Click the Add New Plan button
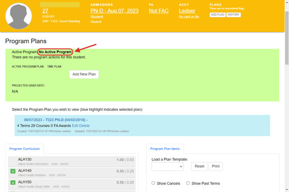 pyautogui.click(x=84, y=74)
